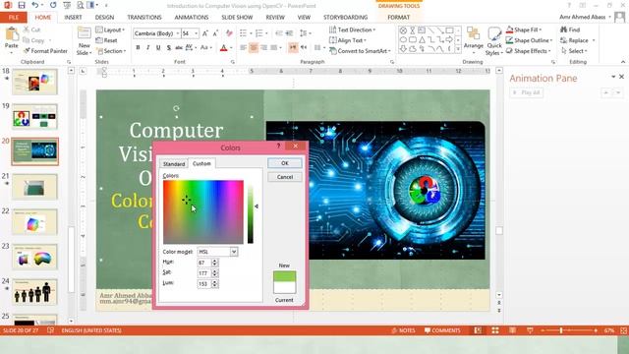Close the Colors dialog window
The width and height of the screenshot is (629, 354).
point(296,147)
